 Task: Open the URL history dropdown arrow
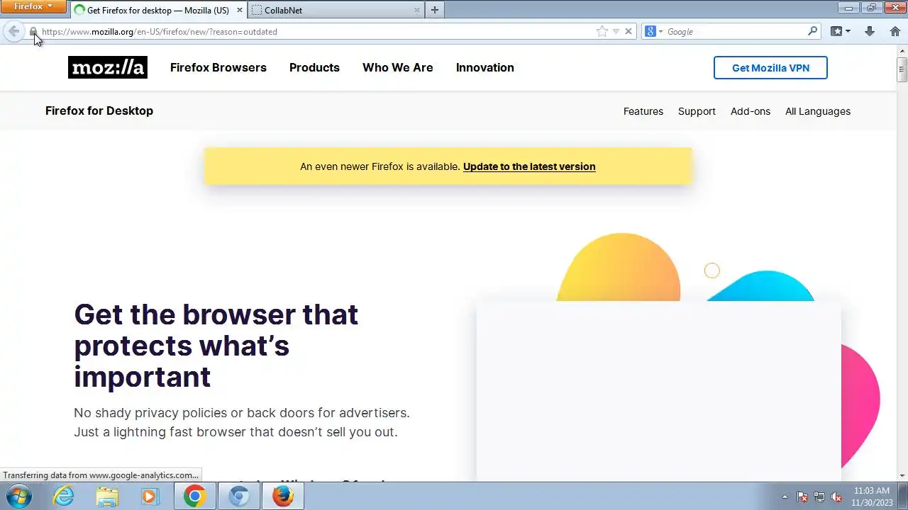(616, 31)
